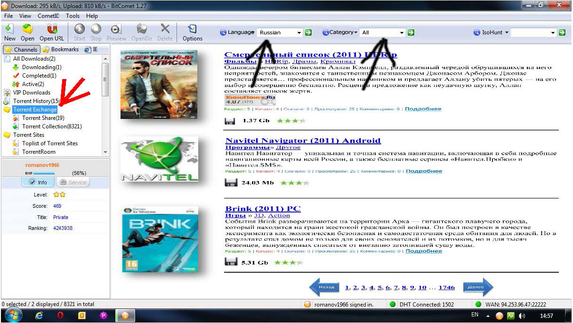Select TorrentRoom in the tree
The image size is (573, 323).
39,152
